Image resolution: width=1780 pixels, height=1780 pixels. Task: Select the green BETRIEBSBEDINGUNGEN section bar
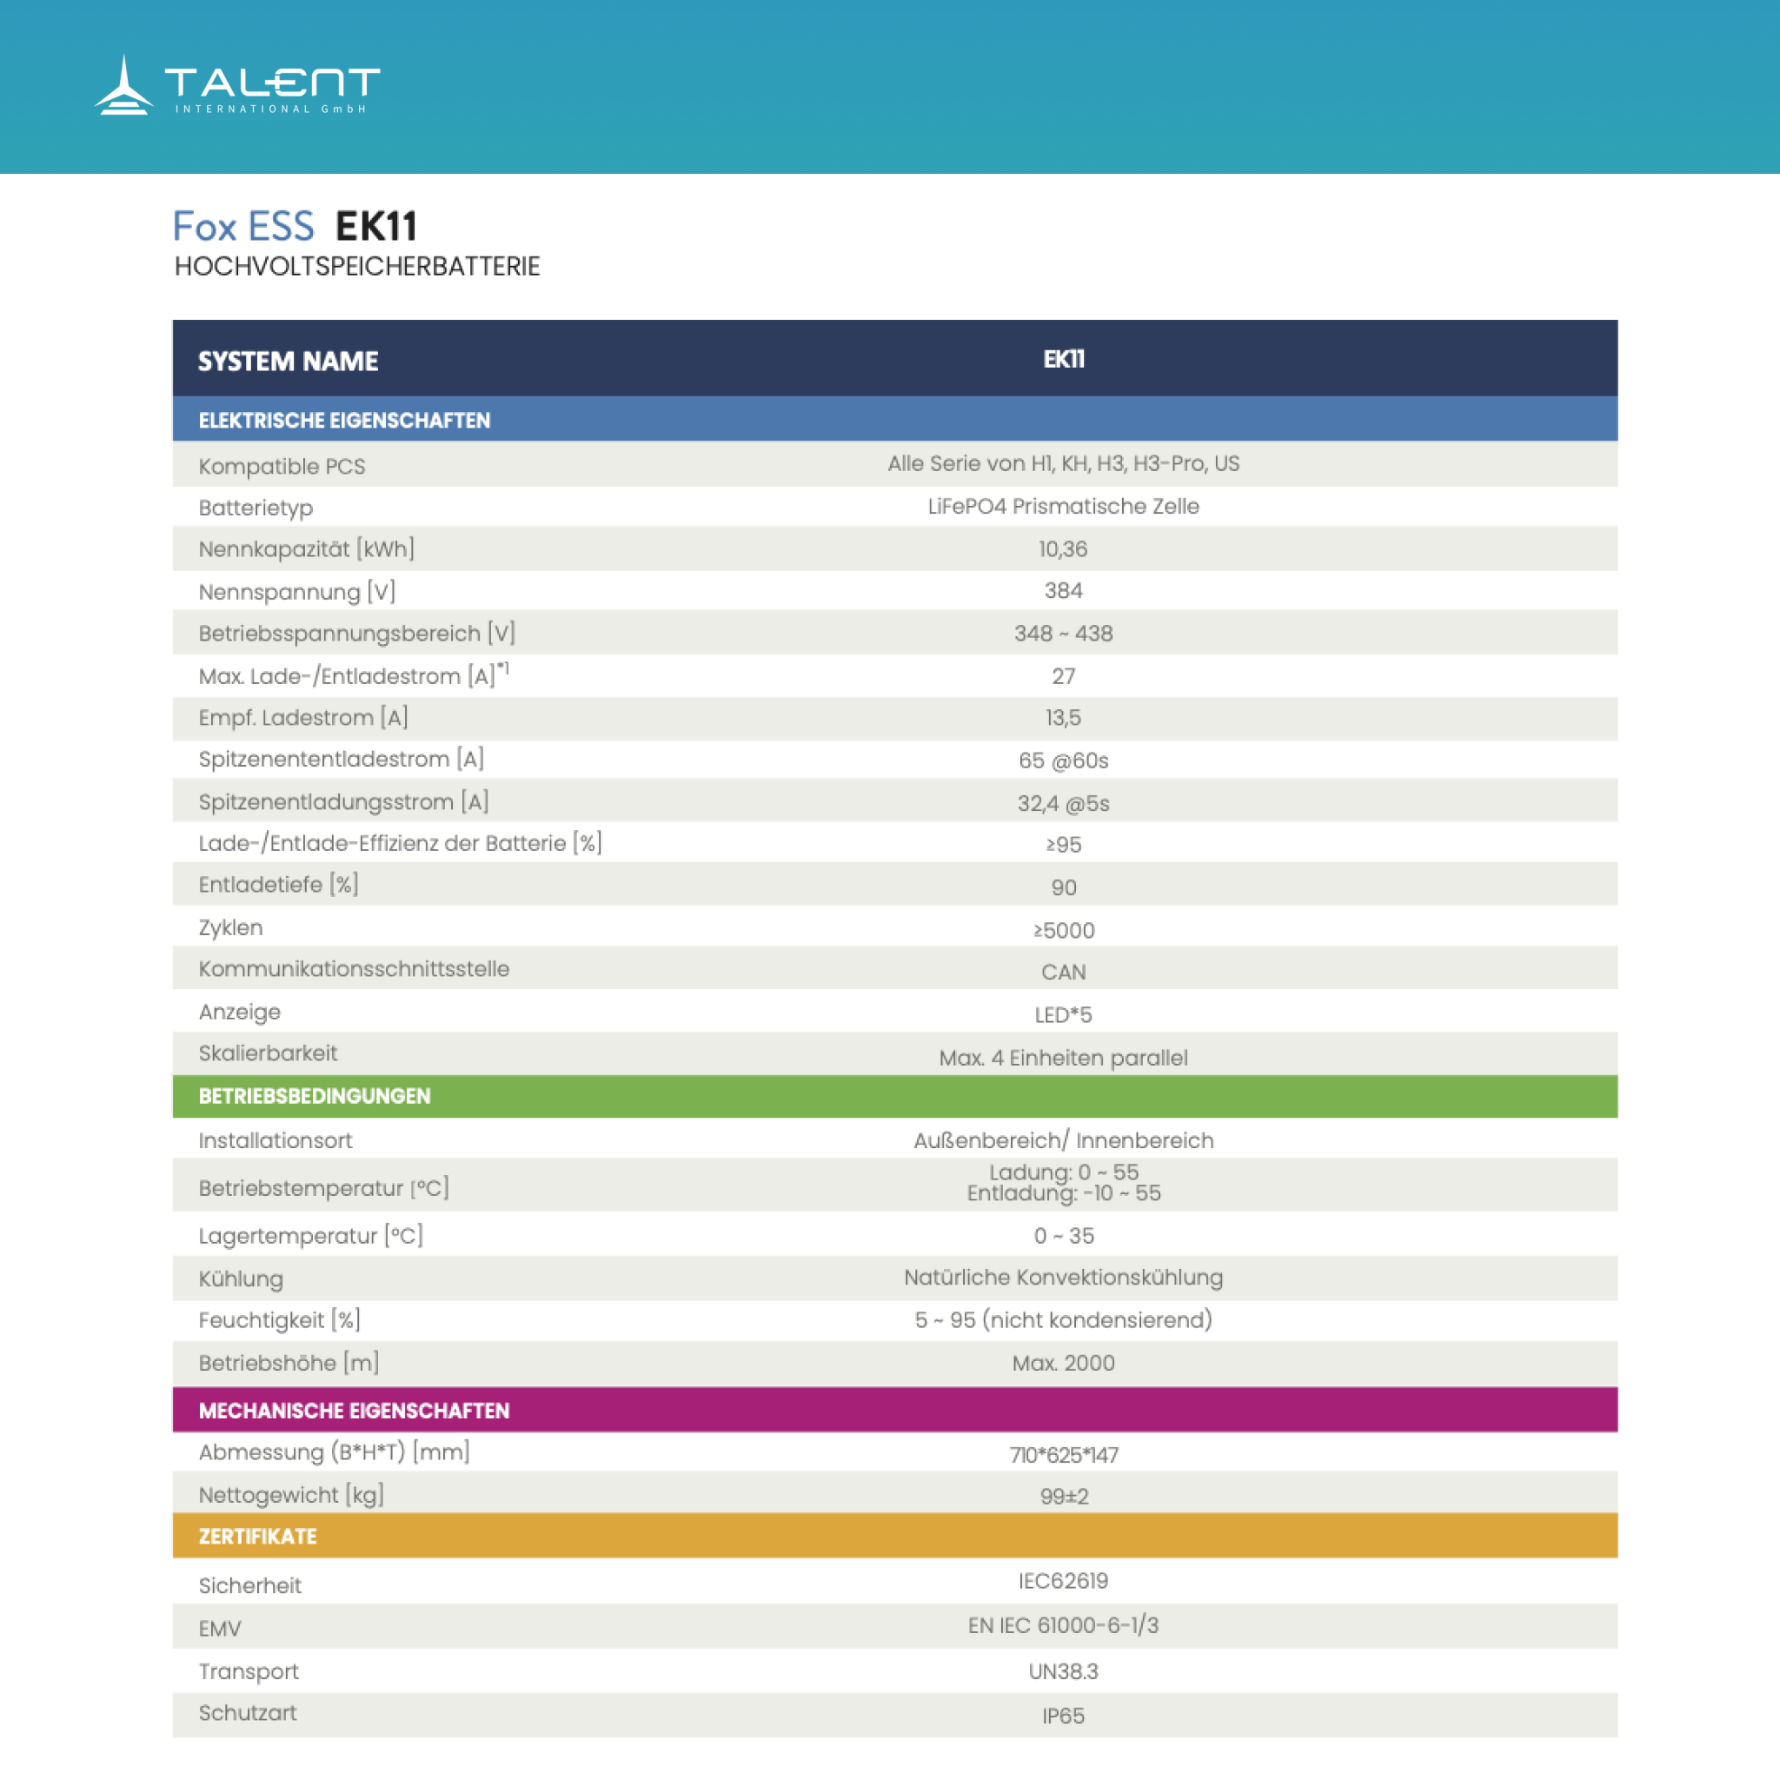[x=314, y=1096]
